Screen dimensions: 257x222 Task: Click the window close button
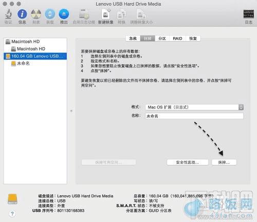click(x=5, y=4)
